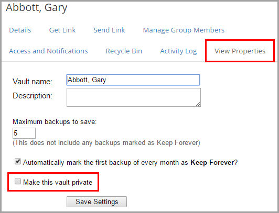This screenshot has height=213, width=279.
Task: Select the Send Link tab
Action: pyautogui.click(x=109, y=30)
